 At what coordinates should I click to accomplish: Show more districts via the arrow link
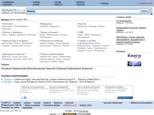pos(95,68)
